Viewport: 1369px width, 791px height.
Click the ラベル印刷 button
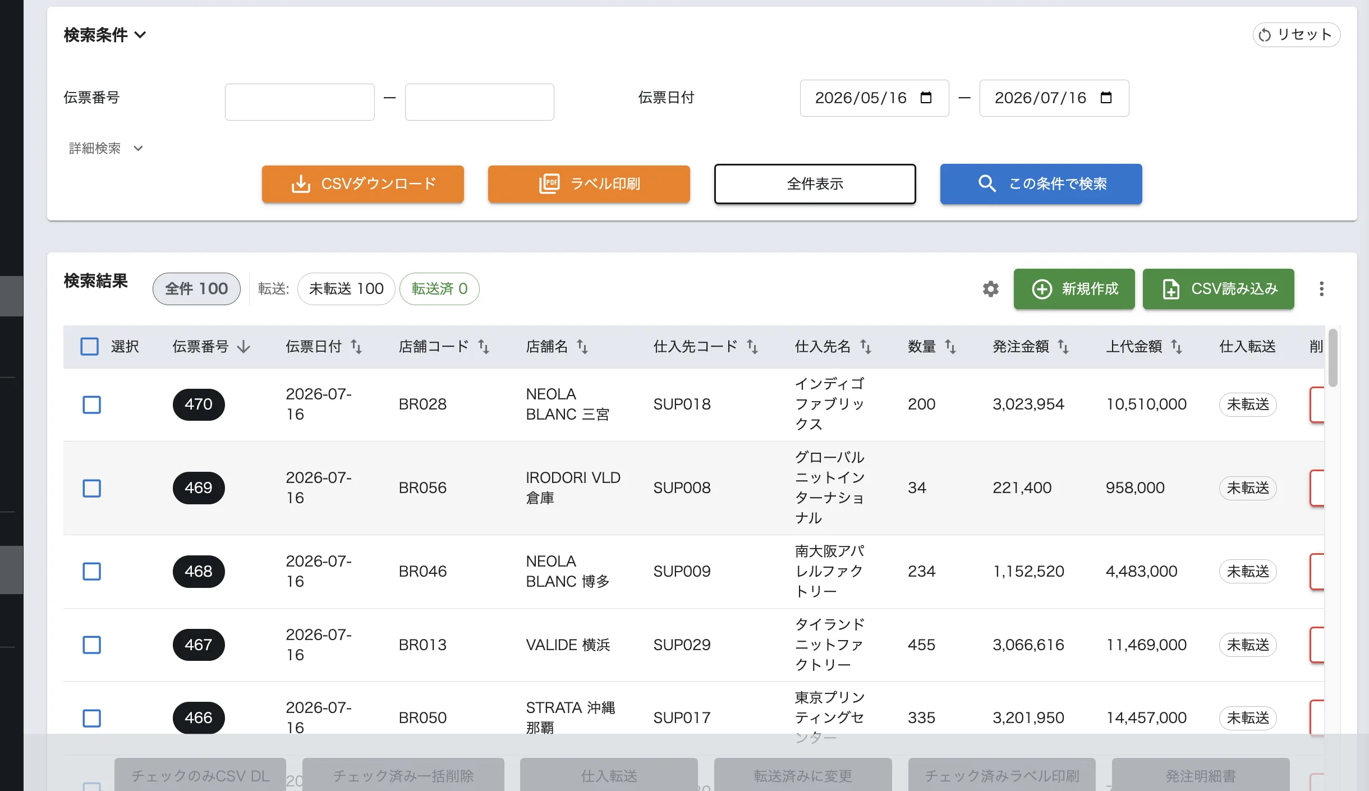click(589, 184)
